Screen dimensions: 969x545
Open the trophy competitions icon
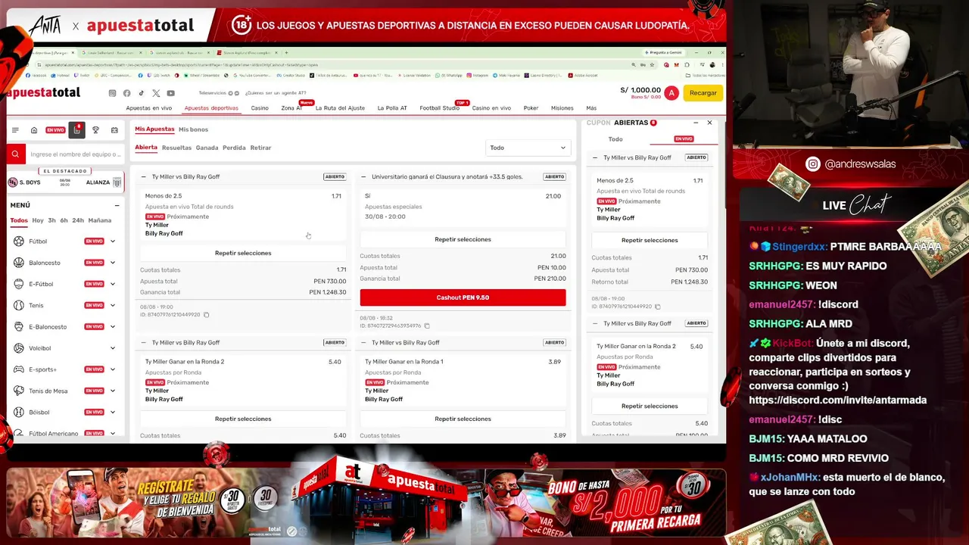point(95,130)
